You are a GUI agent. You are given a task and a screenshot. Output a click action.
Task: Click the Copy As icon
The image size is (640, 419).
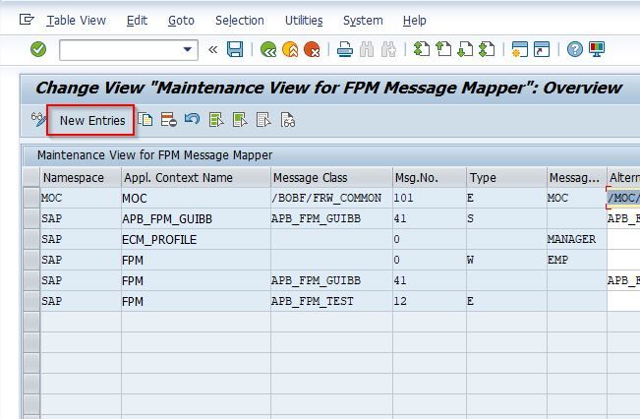tap(145, 120)
